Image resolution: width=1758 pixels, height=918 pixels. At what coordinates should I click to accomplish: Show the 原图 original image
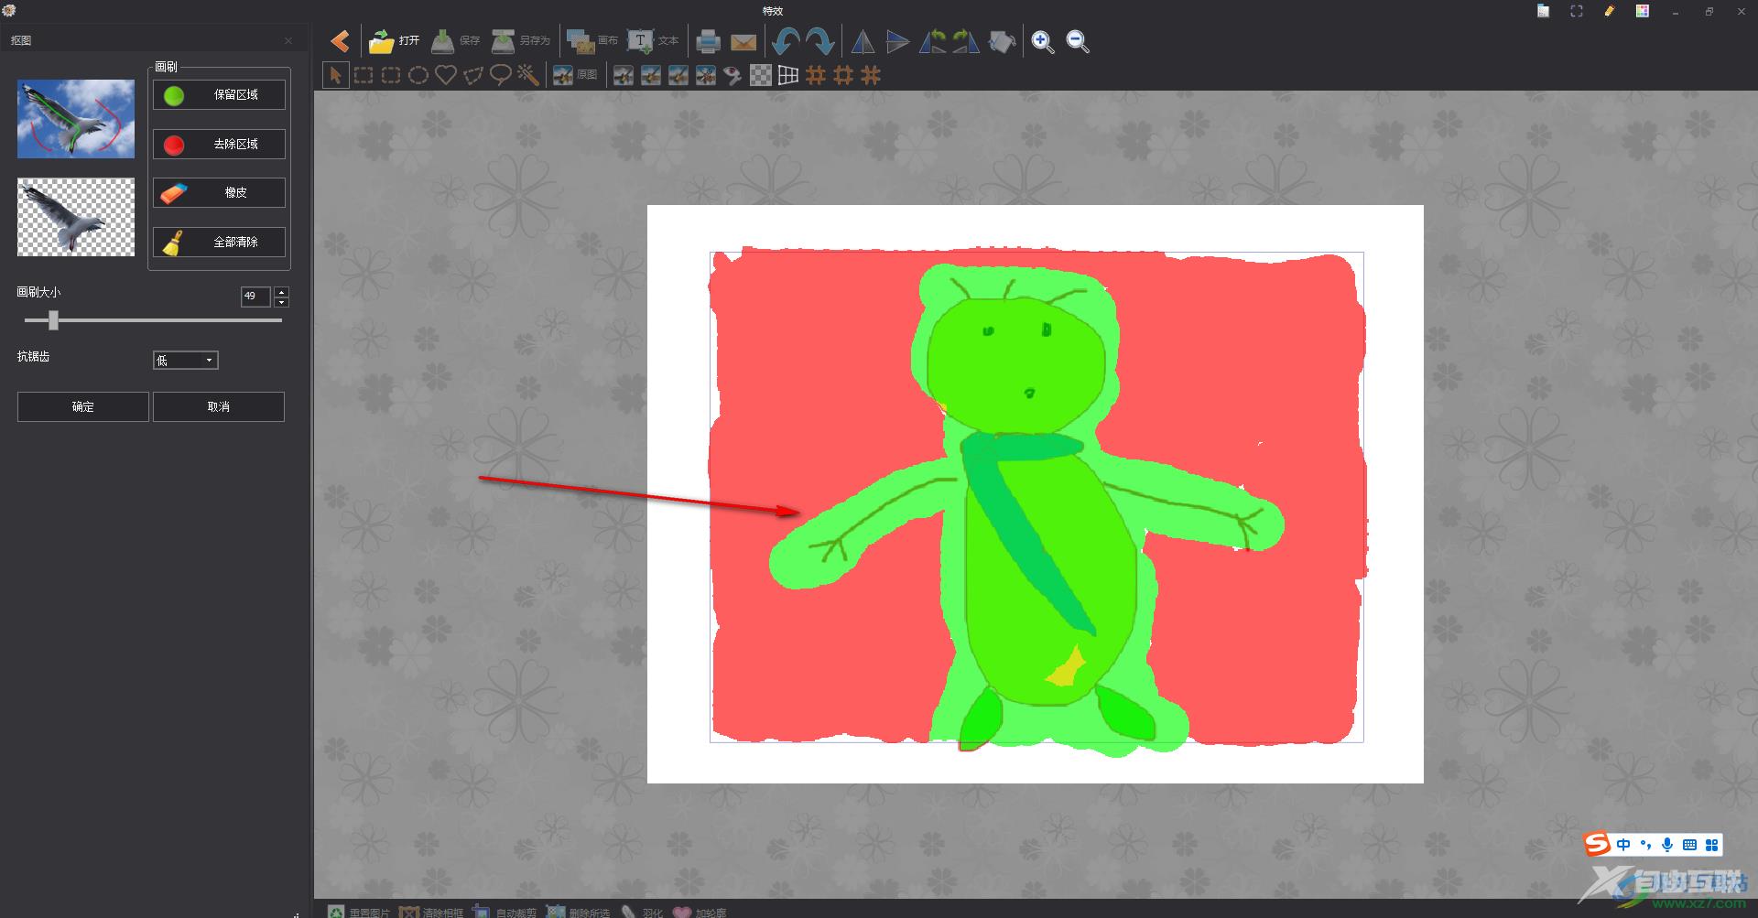pos(575,75)
